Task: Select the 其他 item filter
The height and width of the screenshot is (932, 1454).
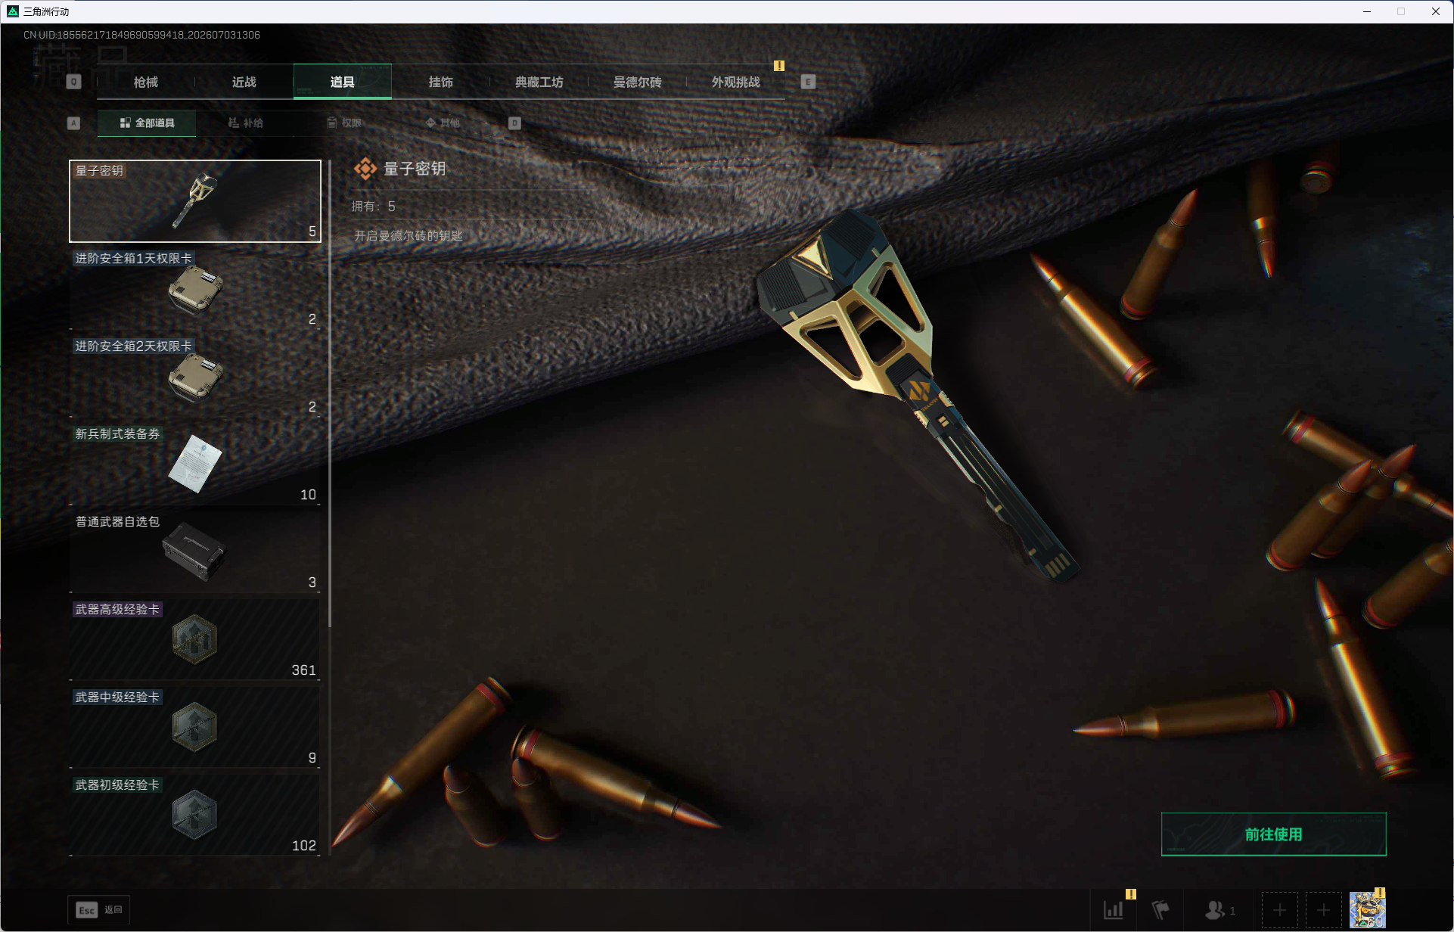Action: tap(443, 123)
